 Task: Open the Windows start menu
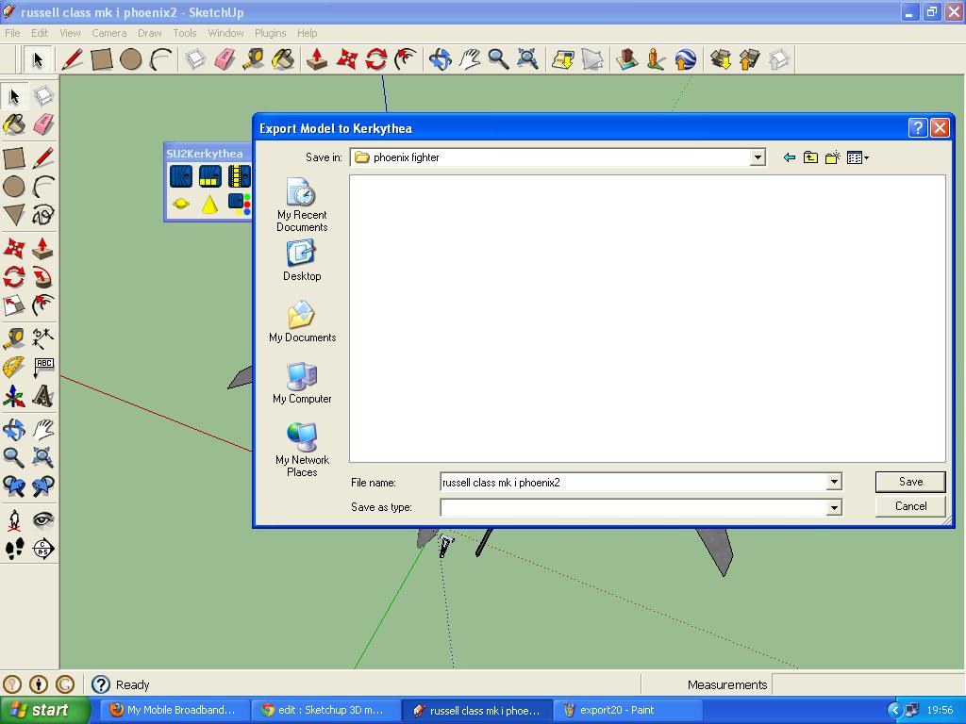click(44, 711)
